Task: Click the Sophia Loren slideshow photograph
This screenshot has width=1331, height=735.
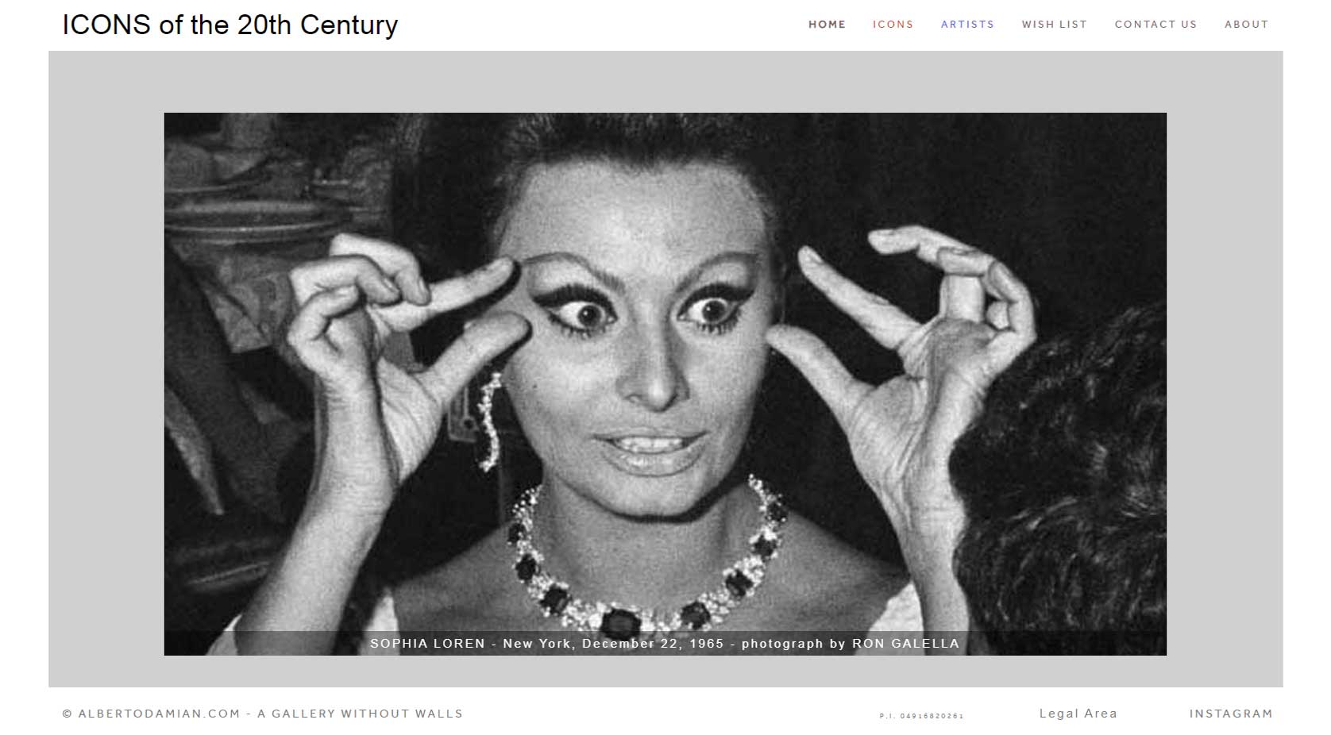Action: tap(665, 371)
